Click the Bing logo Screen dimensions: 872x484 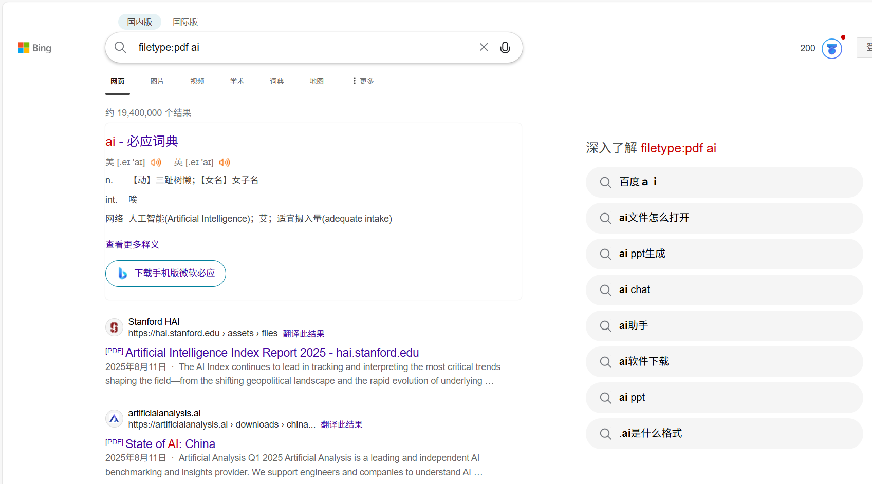coord(34,48)
